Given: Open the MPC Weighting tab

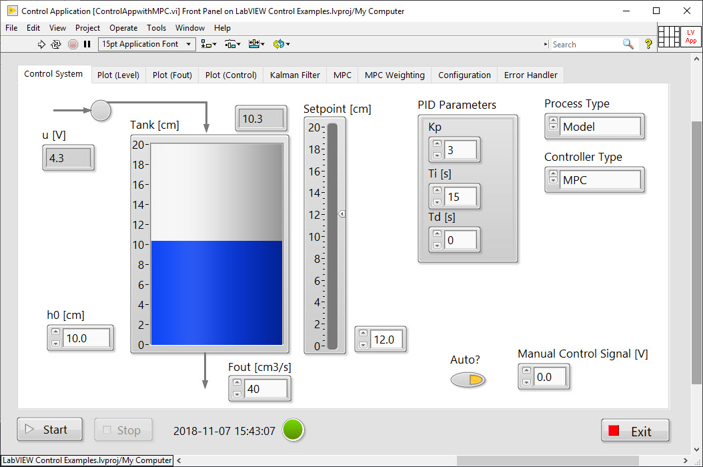Looking at the screenshot, I should point(395,75).
